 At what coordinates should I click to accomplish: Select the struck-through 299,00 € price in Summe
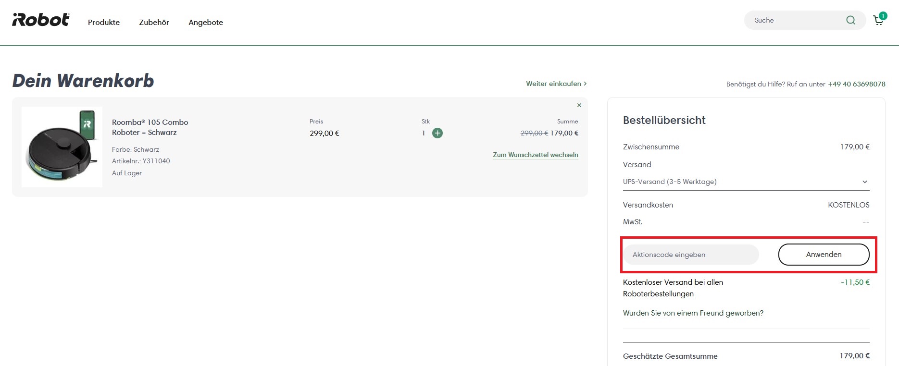[534, 133]
